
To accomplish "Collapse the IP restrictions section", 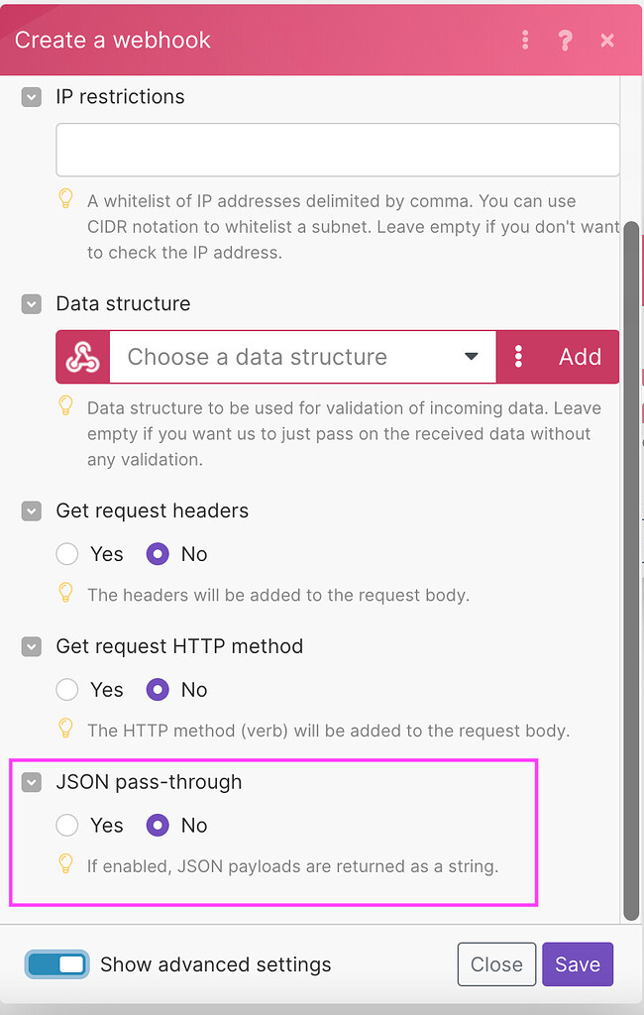I will [31, 96].
